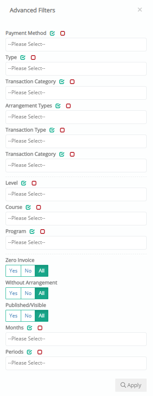Expand the Course dropdown
The height and width of the screenshot is (396, 153).
point(76,219)
